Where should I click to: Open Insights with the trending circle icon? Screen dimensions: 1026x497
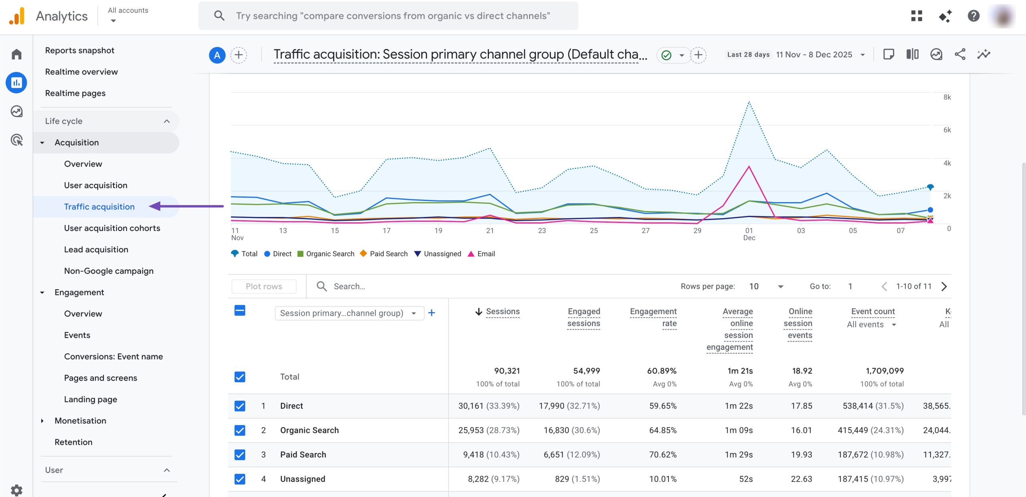(x=936, y=54)
